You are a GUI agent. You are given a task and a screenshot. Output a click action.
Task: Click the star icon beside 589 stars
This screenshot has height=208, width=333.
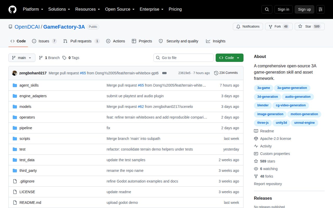(256, 161)
